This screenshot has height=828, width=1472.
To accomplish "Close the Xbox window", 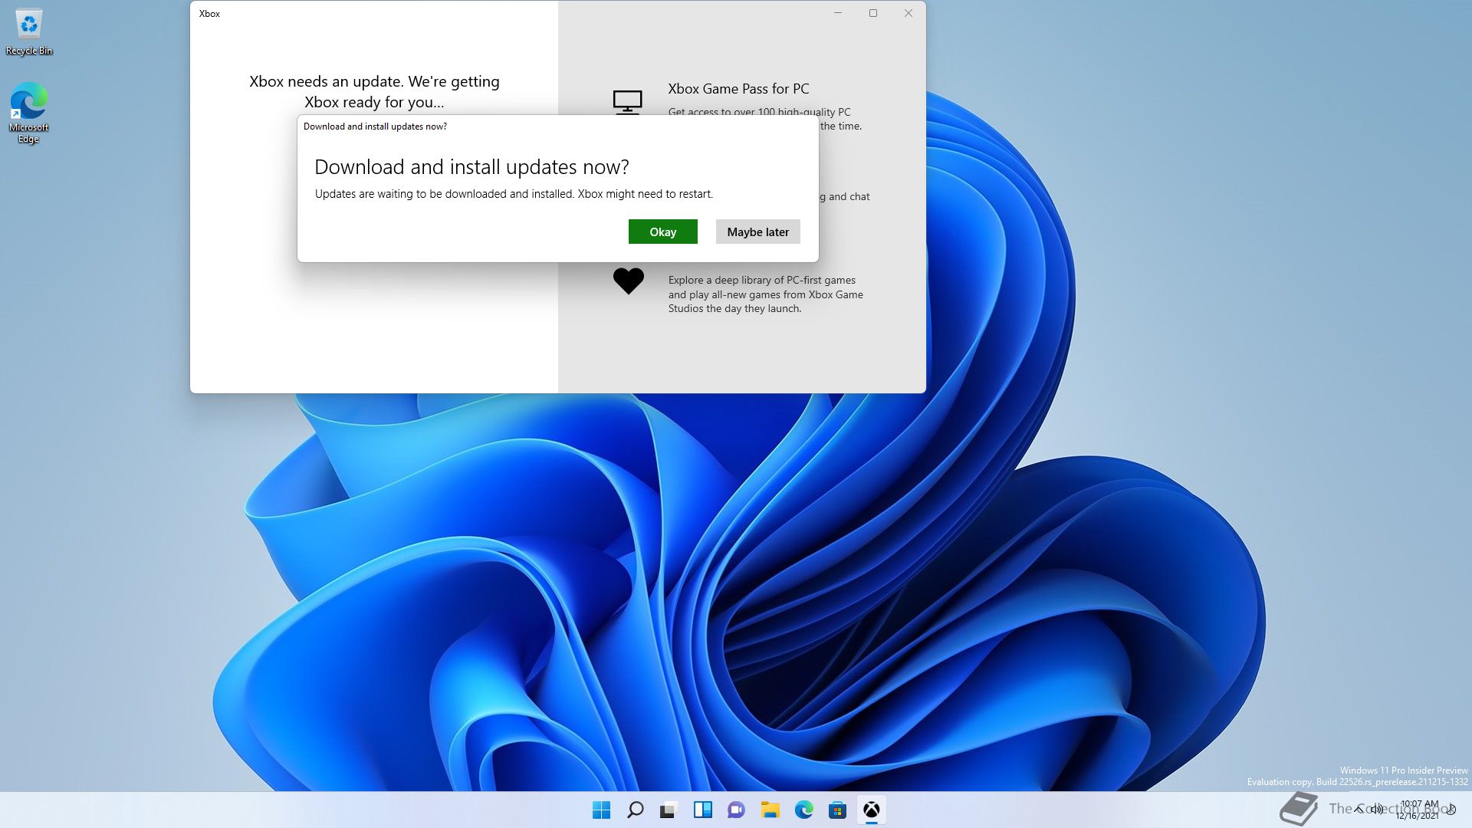I will tap(908, 13).
